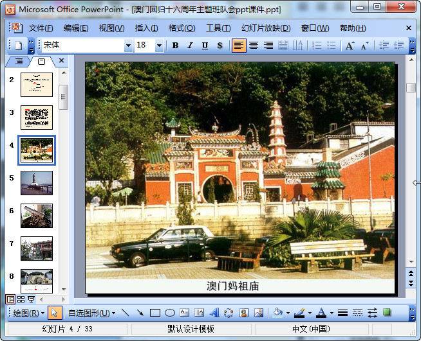Open Line Color dropdown arrow

coord(310,313)
